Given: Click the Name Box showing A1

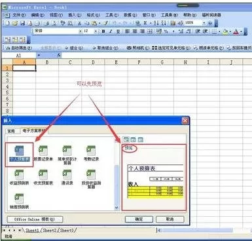Looking at the screenshot, I should 19,56.
